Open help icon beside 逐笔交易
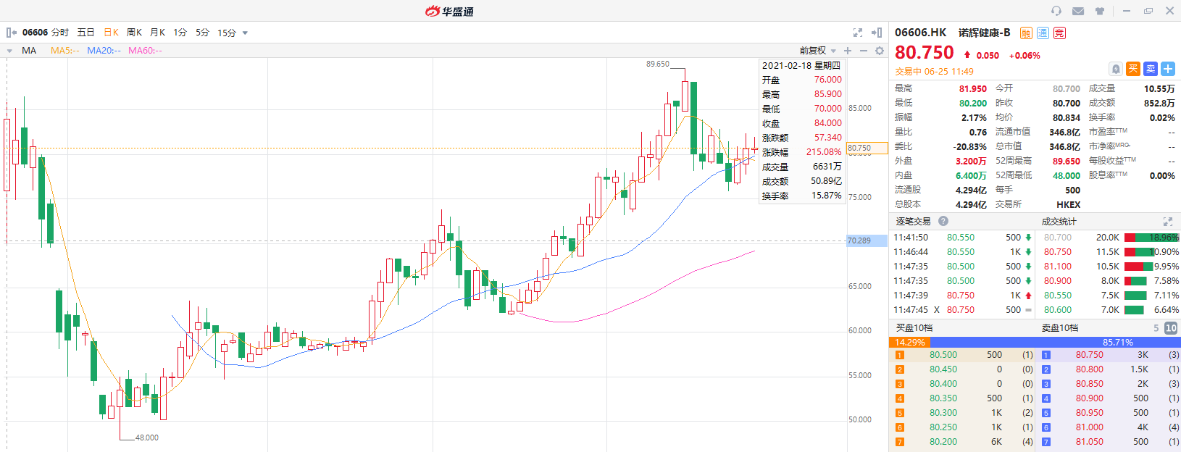This screenshot has width=1181, height=452. click(943, 221)
